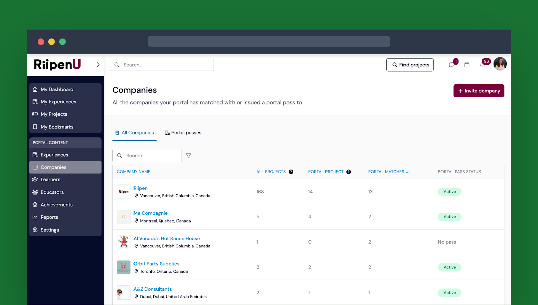Click 'Montreal, Quebec, Canada' location text
The width and height of the screenshot is (538, 305).
click(x=165, y=221)
